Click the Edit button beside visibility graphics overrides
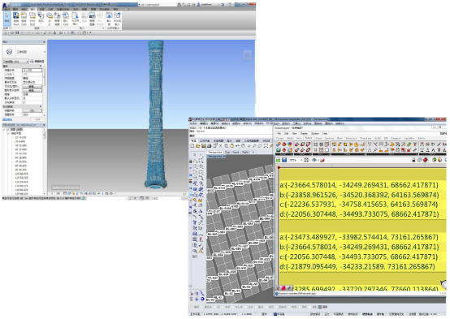Image resolution: width=450 pixels, height=319 pixels. tap(32, 86)
